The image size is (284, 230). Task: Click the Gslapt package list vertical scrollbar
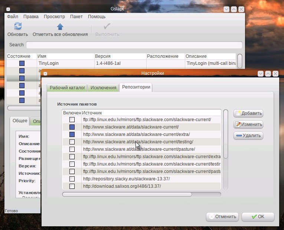[239, 61]
